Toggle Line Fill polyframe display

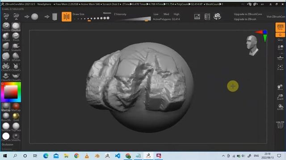tap(280, 124)
